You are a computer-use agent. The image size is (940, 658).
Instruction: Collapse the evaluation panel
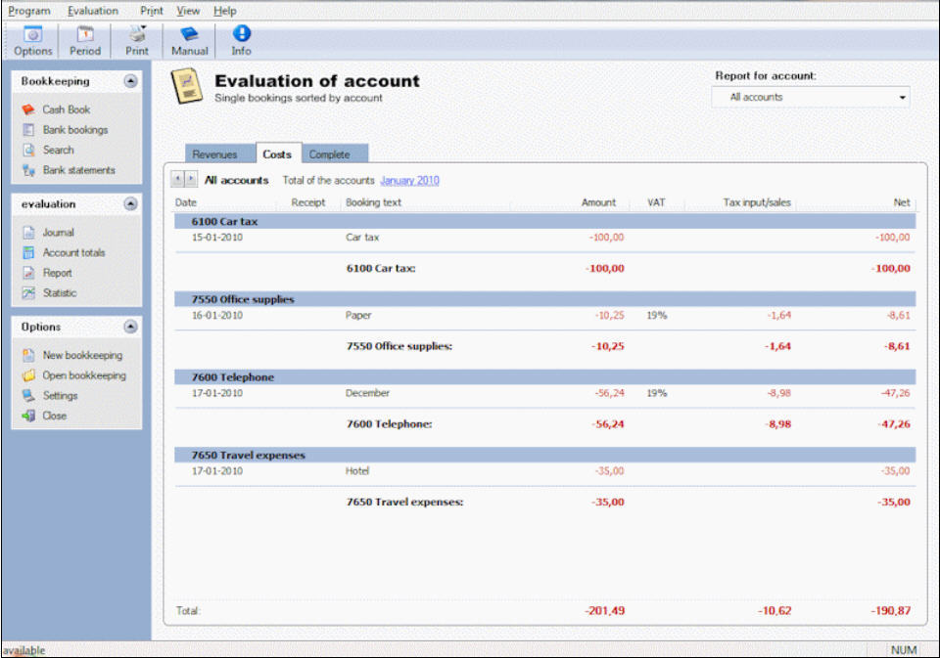click(131, 204)
